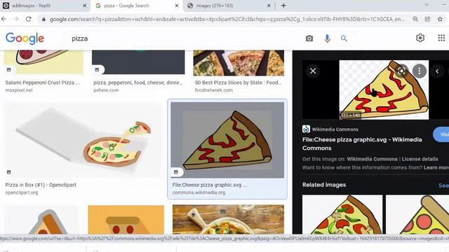Open second related pepperoni slice image
Screen dimensions: 449x252
417,214
